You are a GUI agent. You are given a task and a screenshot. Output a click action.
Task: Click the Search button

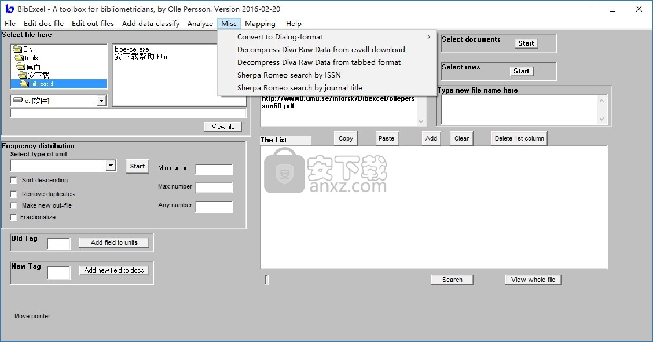click(x=452, y=280)
